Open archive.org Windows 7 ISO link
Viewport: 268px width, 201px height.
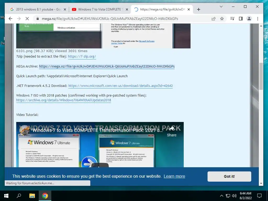click(64, 100)
